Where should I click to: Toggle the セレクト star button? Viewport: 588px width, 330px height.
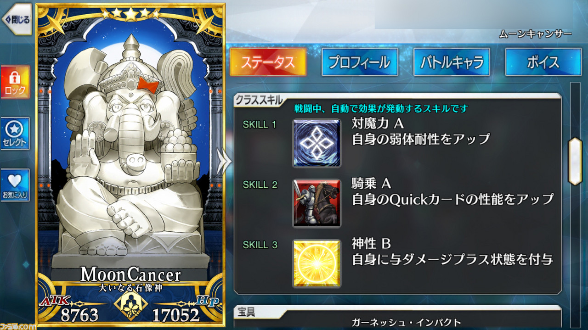15,134
